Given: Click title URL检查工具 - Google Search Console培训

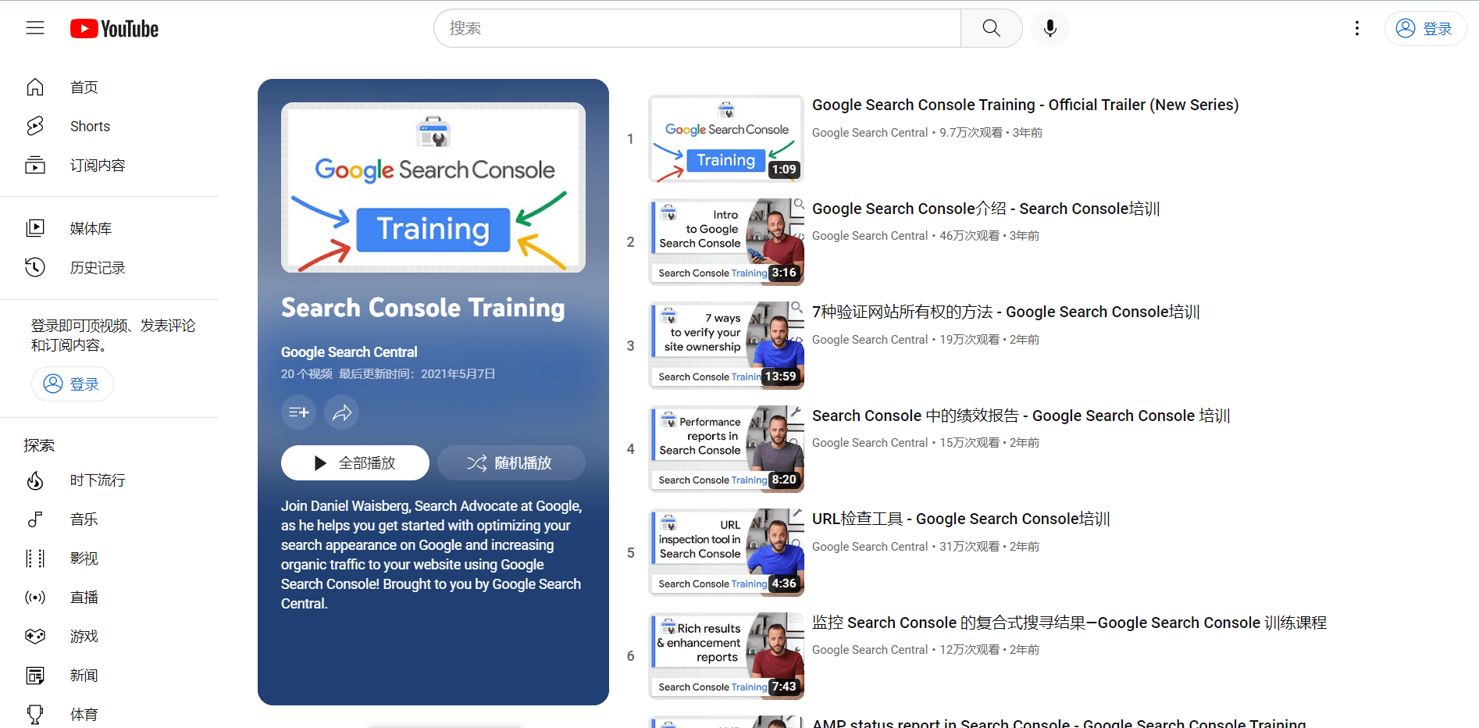Looking at the screenshot, I should point(960,519).
